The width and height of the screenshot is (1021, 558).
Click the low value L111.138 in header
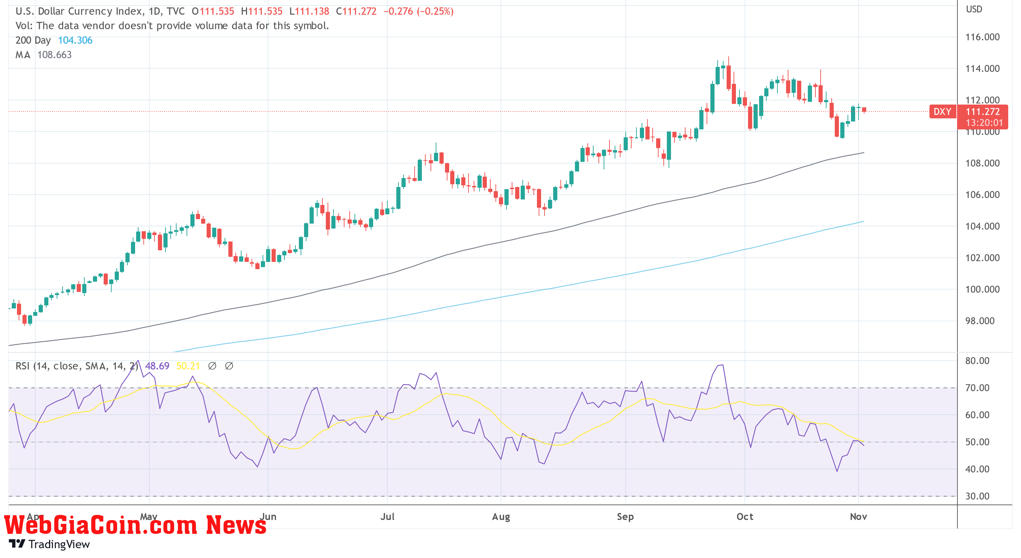click(309, 11)
